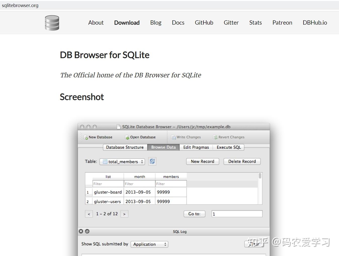Open the Database Structure tab
The image size is (339, 256).
(x=125, y=147)
